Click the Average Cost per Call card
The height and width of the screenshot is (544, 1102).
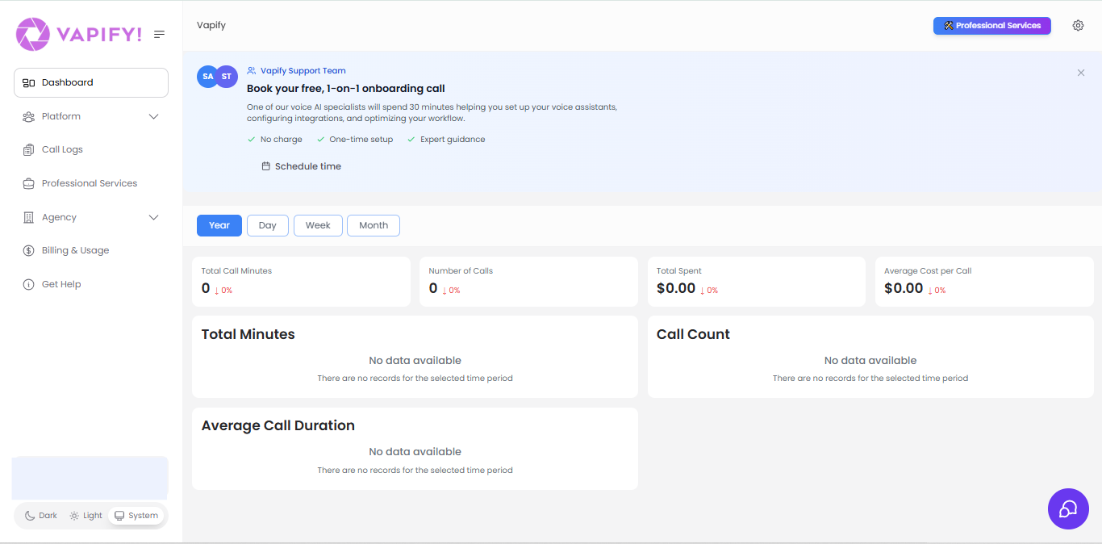click(x=984, y=282)
